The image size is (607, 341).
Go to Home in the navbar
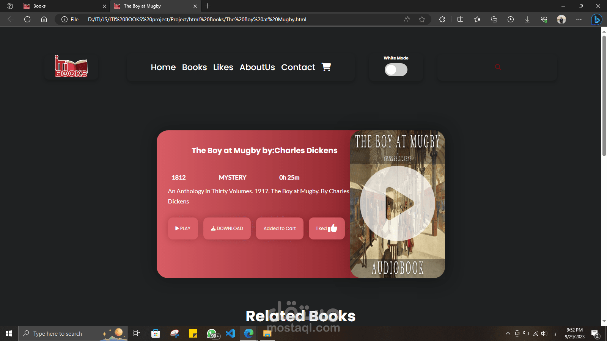[x=163, y=67]
